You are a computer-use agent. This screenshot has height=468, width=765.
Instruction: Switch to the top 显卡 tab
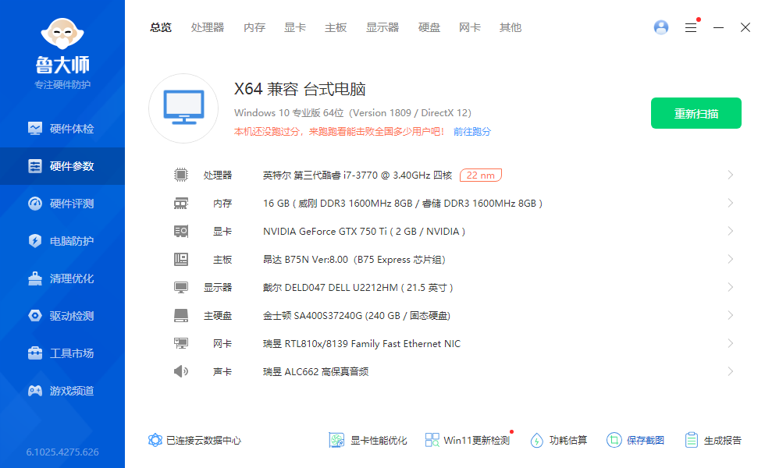tap(295, 28)
